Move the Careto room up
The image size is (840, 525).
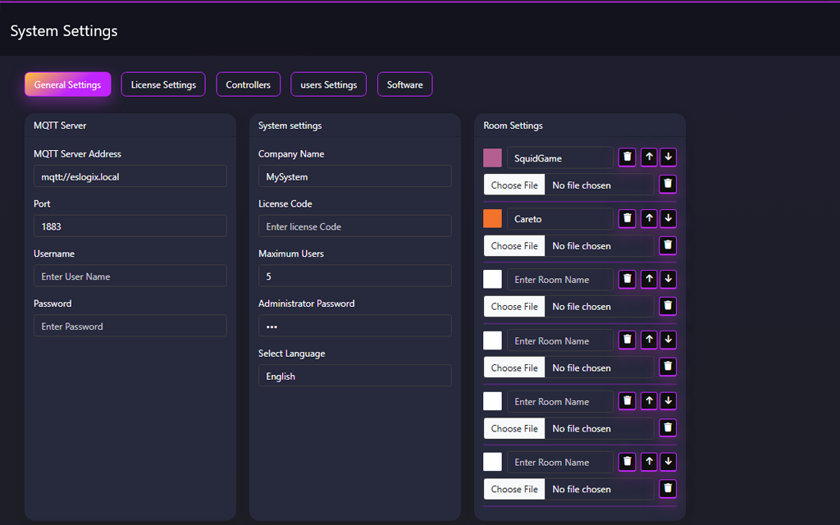point(649,218)
